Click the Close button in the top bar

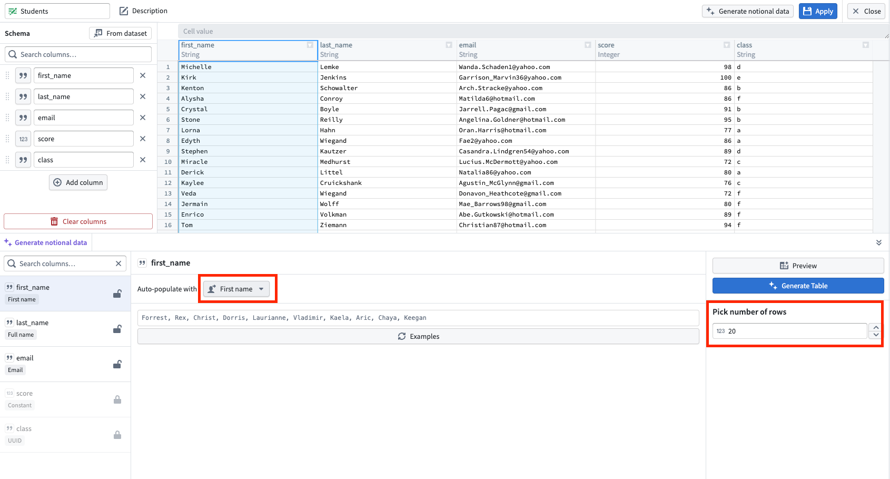coord(866,11)
